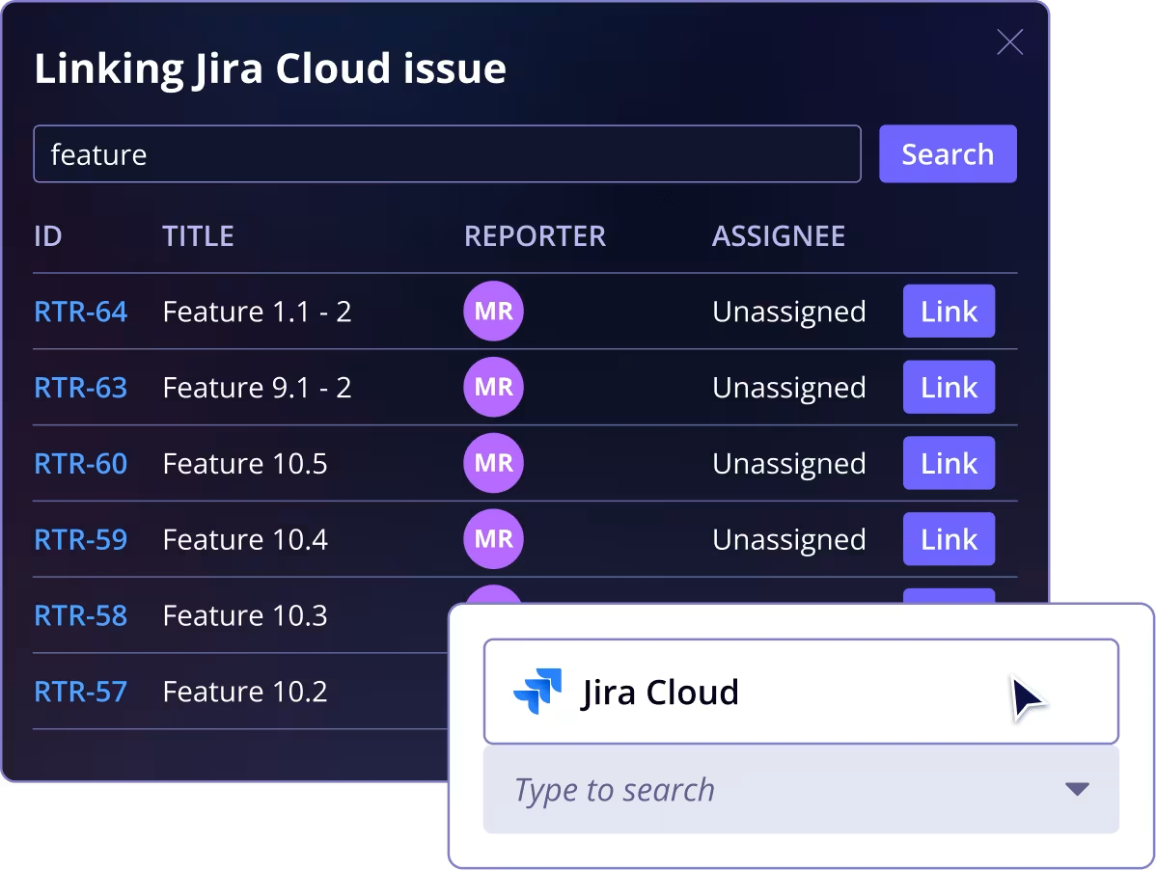Open the RTR-58 issue link
Image resolution: width=1156 pixels, height=870 pixels.
coord(81,615)
